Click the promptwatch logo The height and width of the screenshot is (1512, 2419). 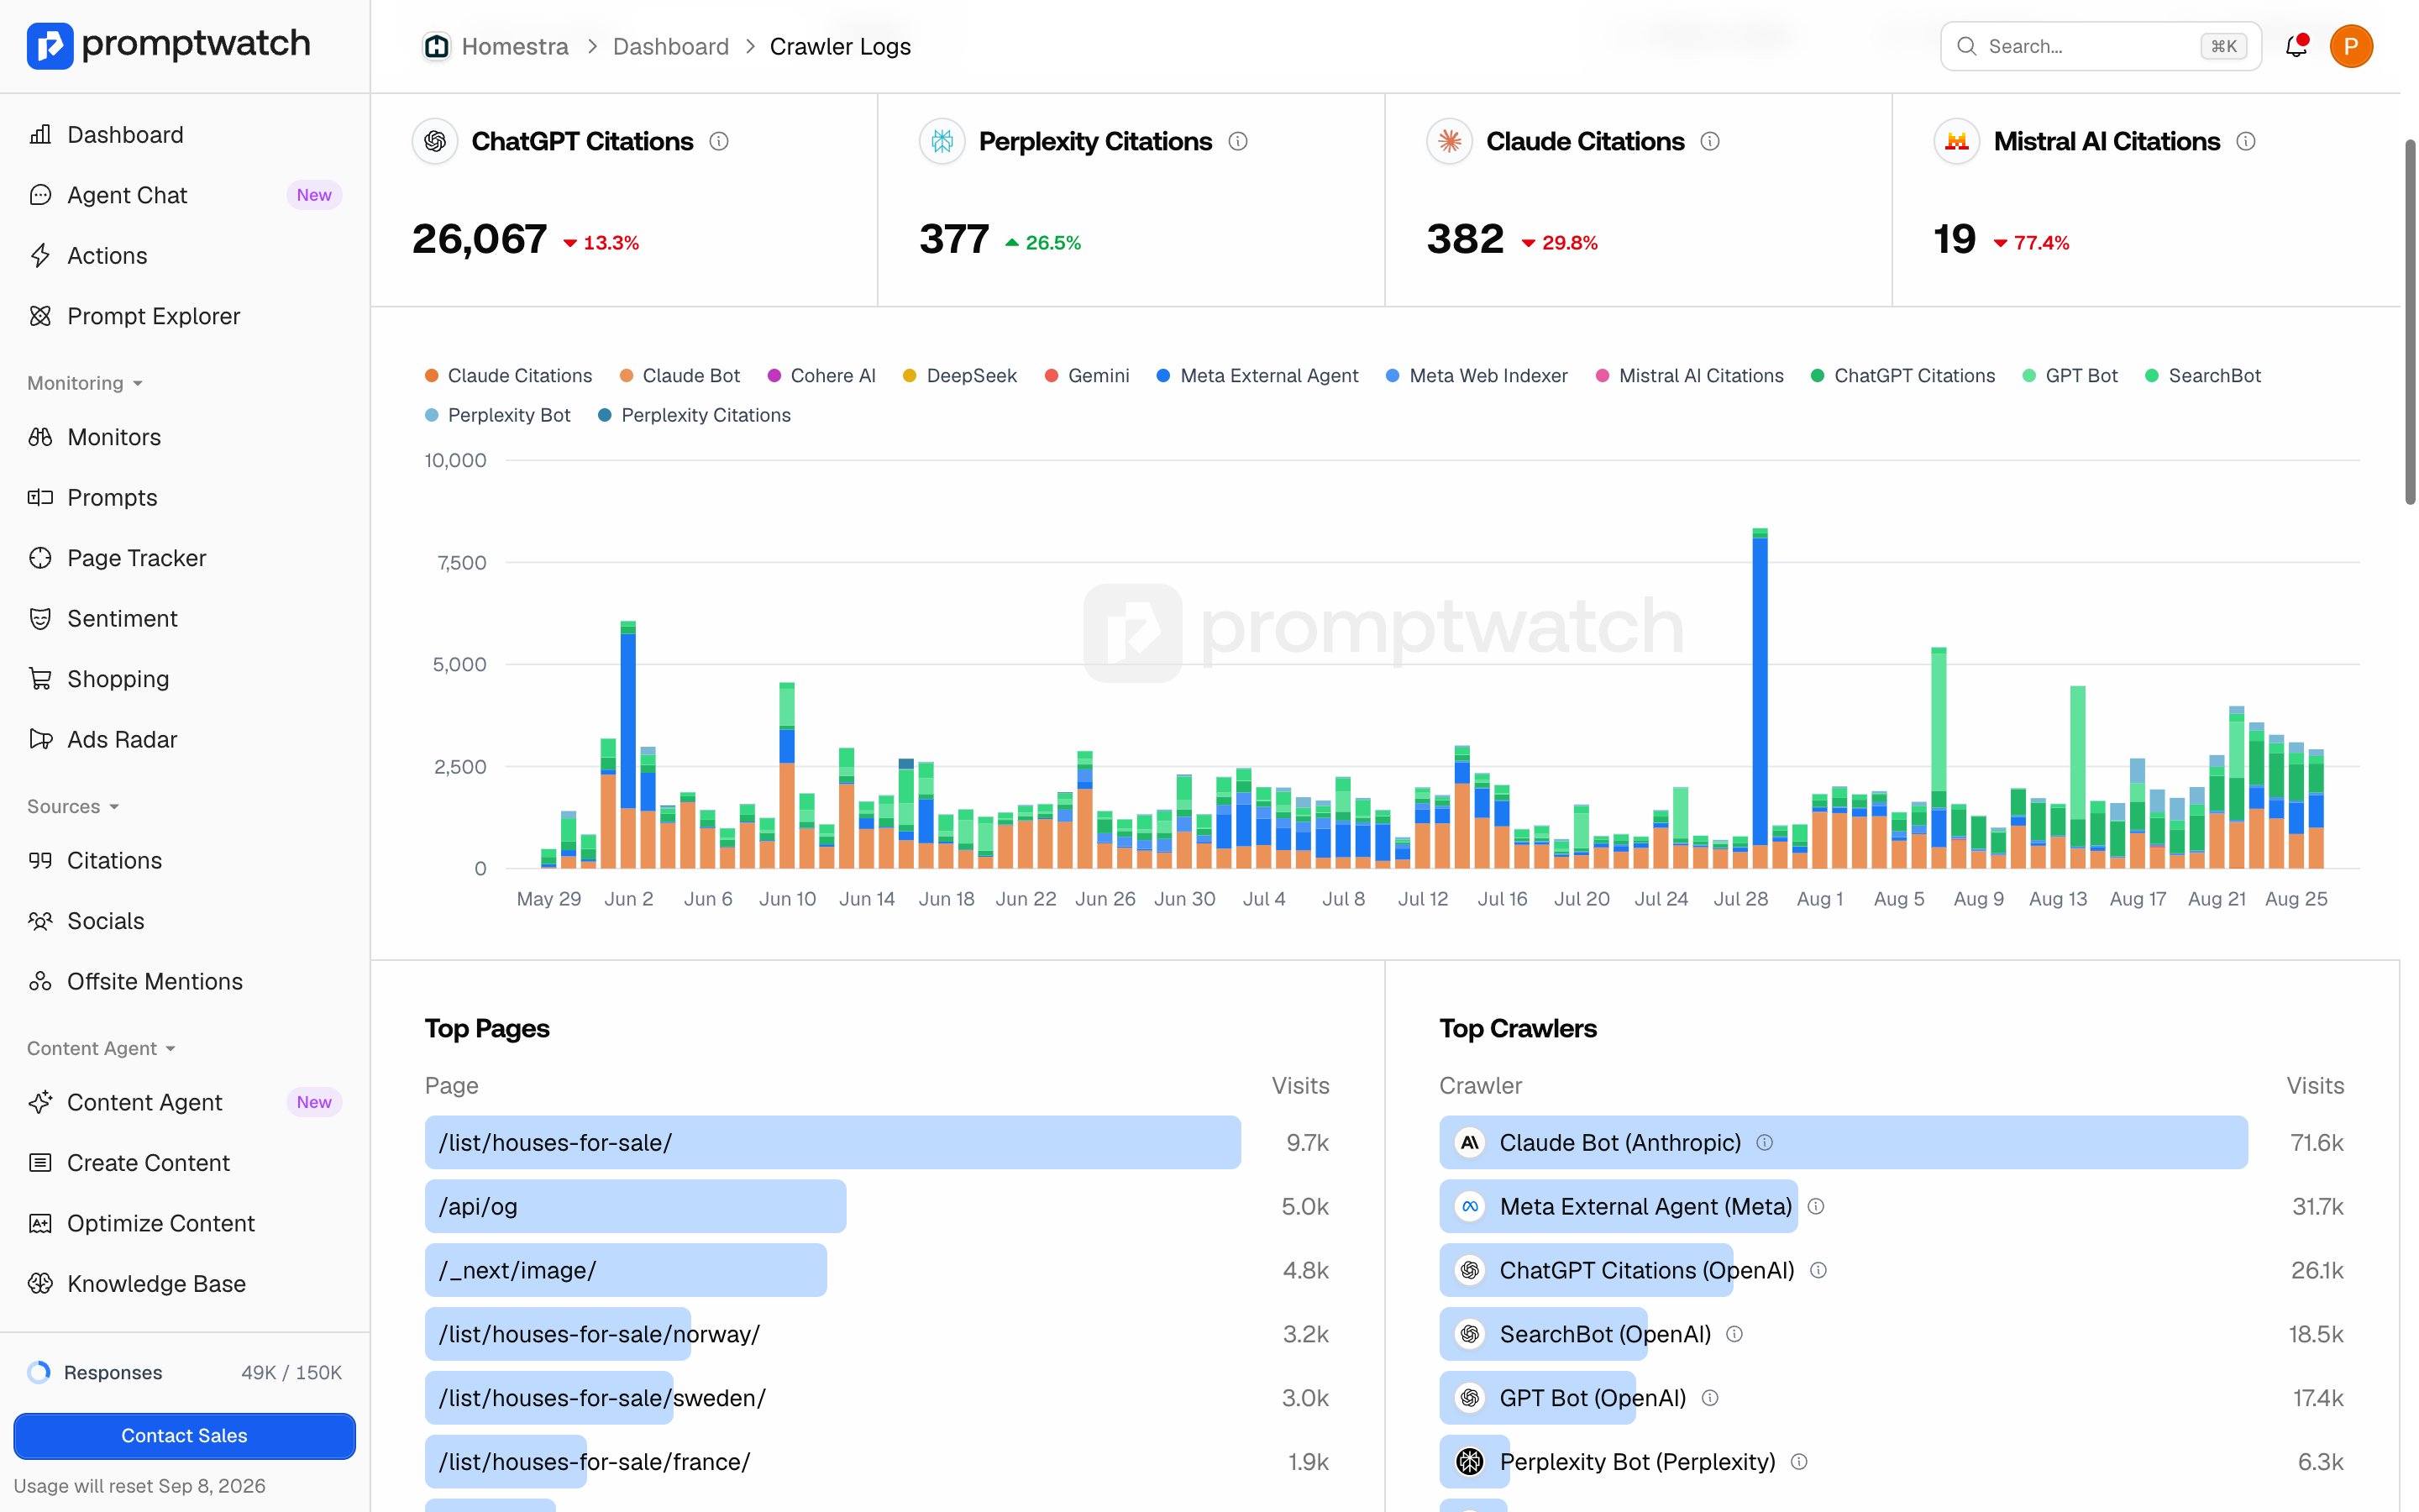click(168, 45)
